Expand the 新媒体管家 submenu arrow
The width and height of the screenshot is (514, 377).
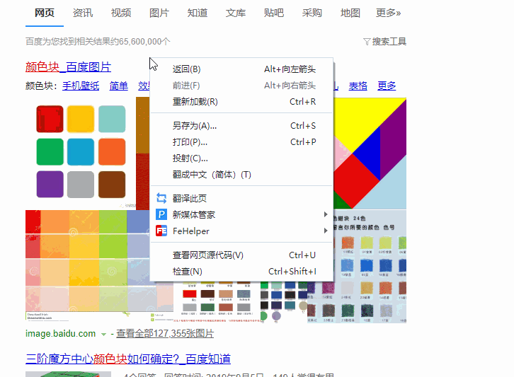tap(325, 214)
